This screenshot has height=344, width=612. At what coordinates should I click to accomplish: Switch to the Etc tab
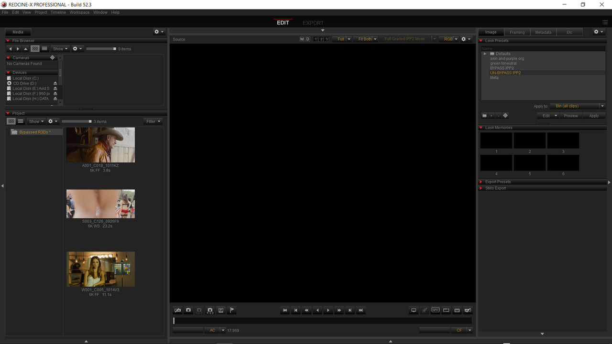pos(569,32)
